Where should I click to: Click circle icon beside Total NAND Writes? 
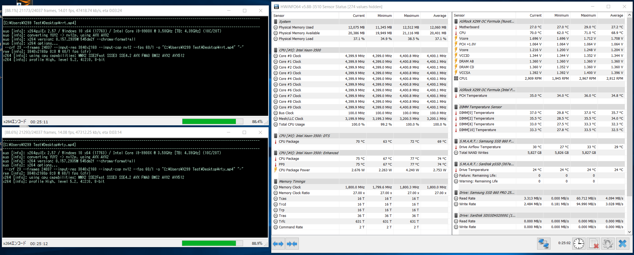coord(456,153)
